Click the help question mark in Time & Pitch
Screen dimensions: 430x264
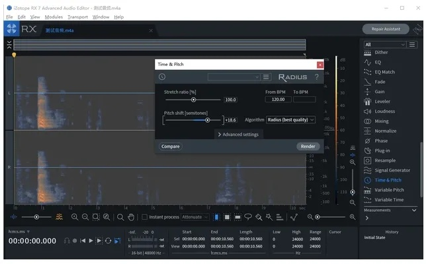pyautogui.click(x=316, y=77)
